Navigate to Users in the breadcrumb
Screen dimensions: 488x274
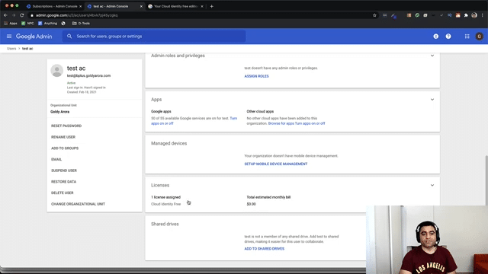(11, 49)
